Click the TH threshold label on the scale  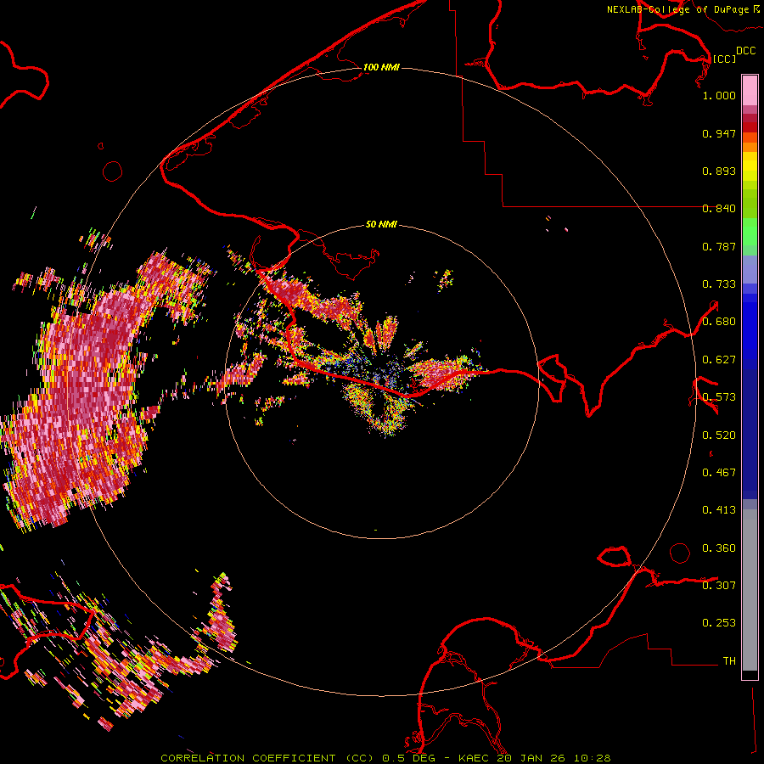728,660
